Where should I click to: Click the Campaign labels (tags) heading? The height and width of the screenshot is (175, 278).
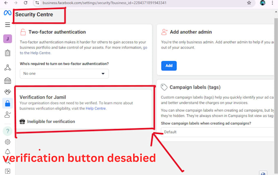coord(195,87)
